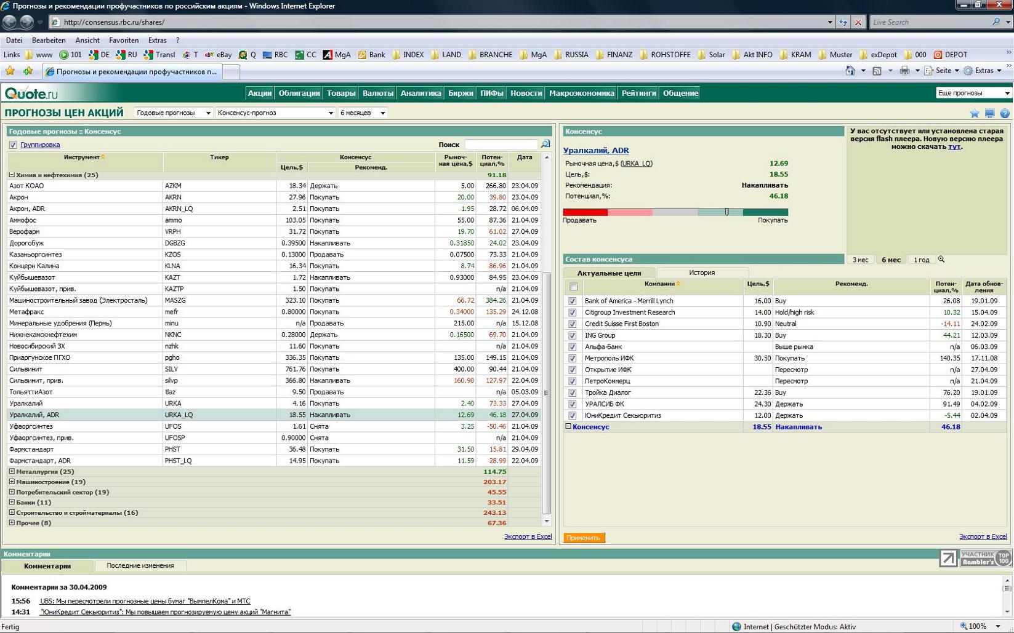Click the Продавать–Покупать recommendation scale bar
This screenshot has width=1014, height=633.
[x=675, y=212]
